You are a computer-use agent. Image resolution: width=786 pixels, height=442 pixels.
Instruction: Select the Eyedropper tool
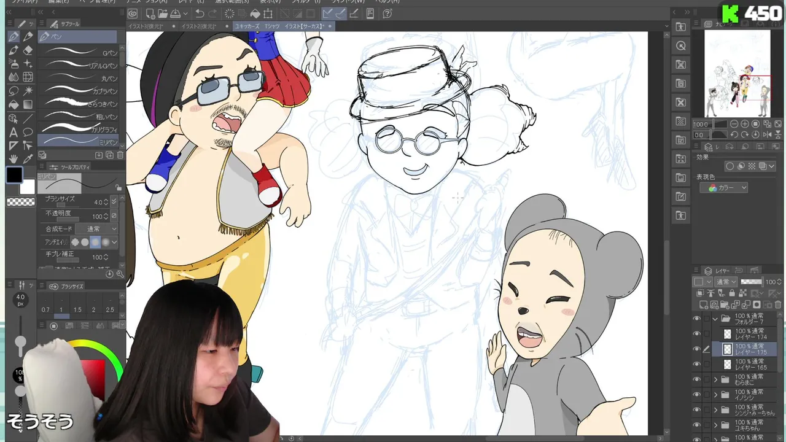pyautogui.click(x=28, y=158)
